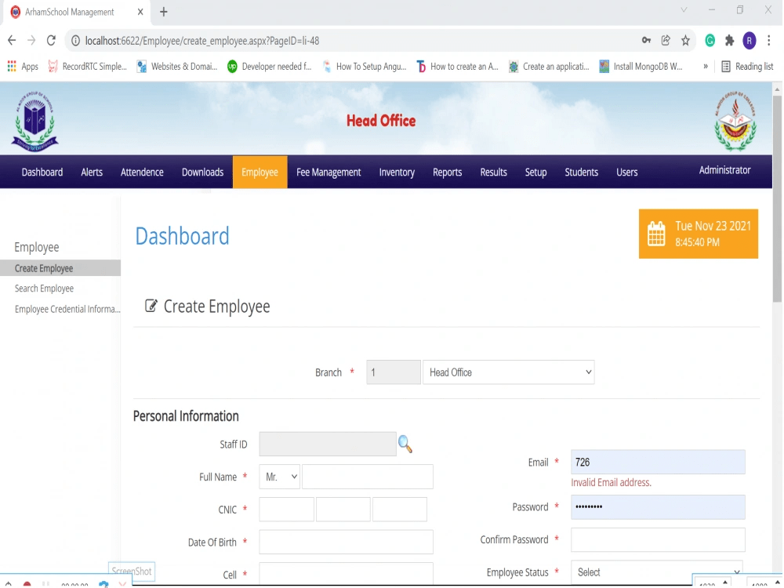Click the Confirm Password field
This screenshot has height=588, width=784.
(x=658, y=539)
